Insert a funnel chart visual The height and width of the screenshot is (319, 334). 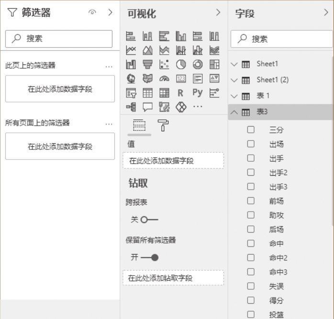click(x=147, y=64)
